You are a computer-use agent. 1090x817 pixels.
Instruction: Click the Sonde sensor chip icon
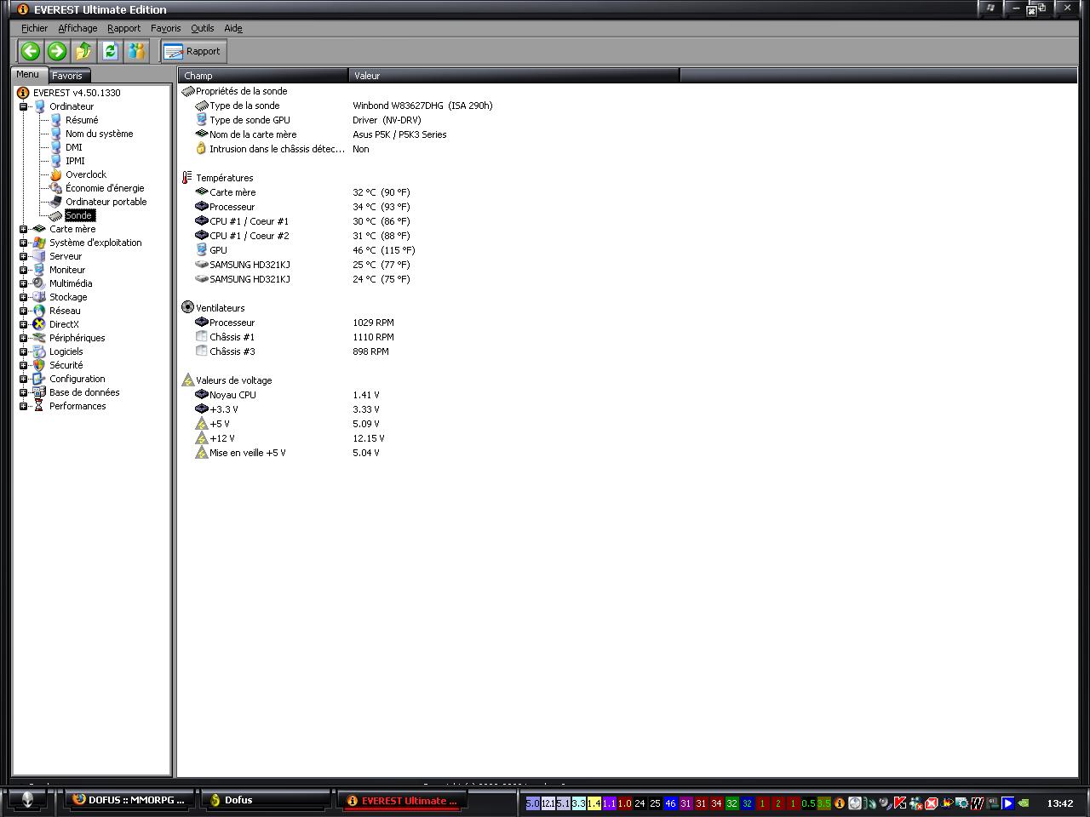56,215
